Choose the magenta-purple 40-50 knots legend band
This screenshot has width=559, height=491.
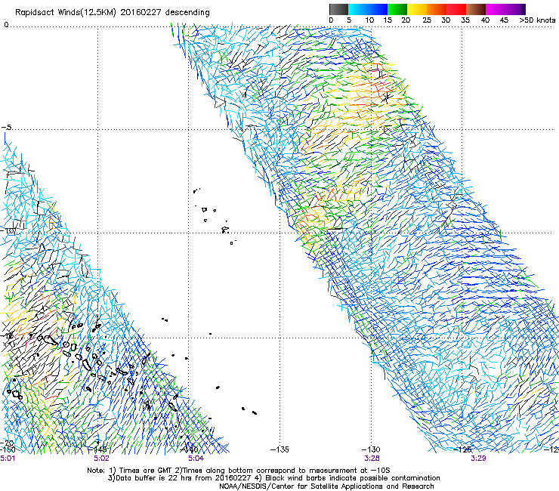point(505,9)
